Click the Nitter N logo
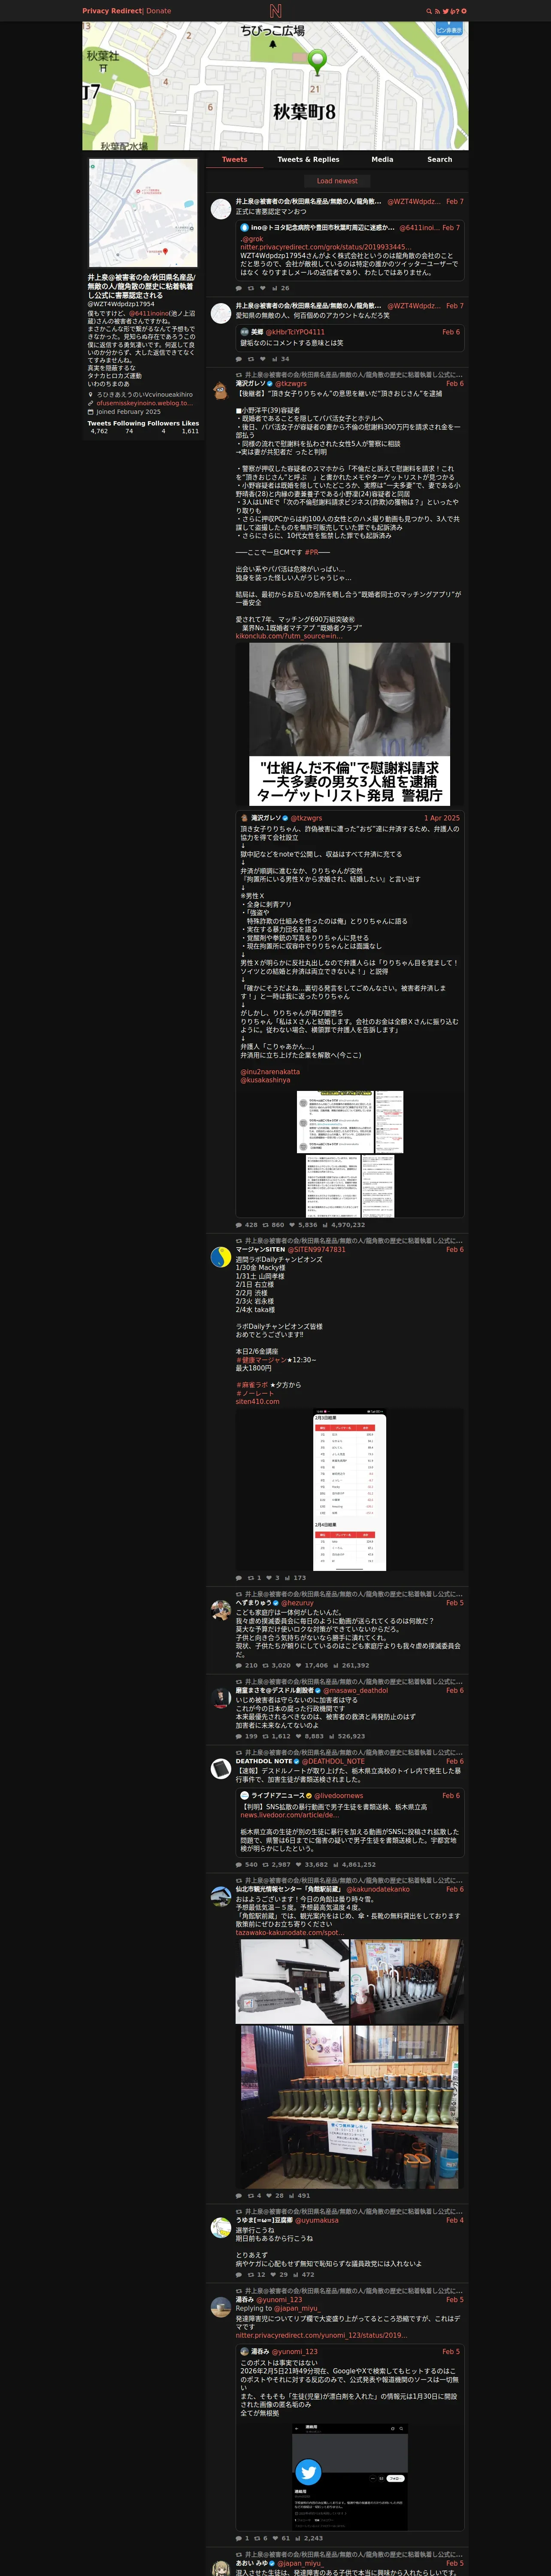The height and width of the screenshot is (2576, 551). (275, 11)
